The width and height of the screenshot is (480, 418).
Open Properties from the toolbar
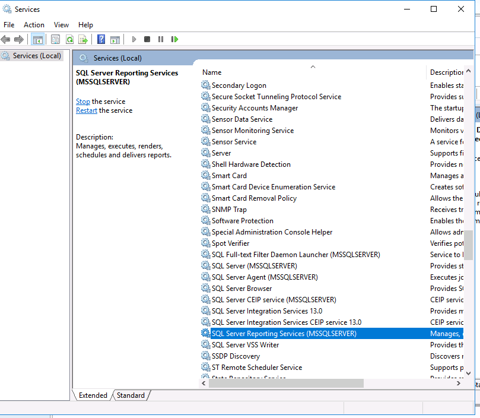pyautogui.click(x=55, y=40)
